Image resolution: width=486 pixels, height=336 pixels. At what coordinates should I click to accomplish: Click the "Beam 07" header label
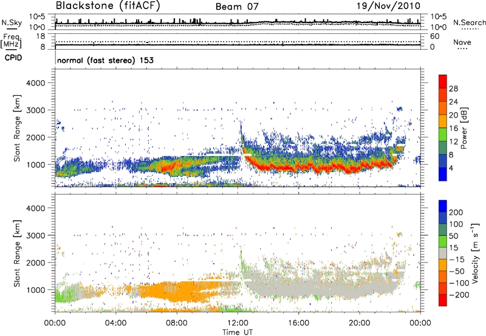pyautogui.click(x=237, y=7)
